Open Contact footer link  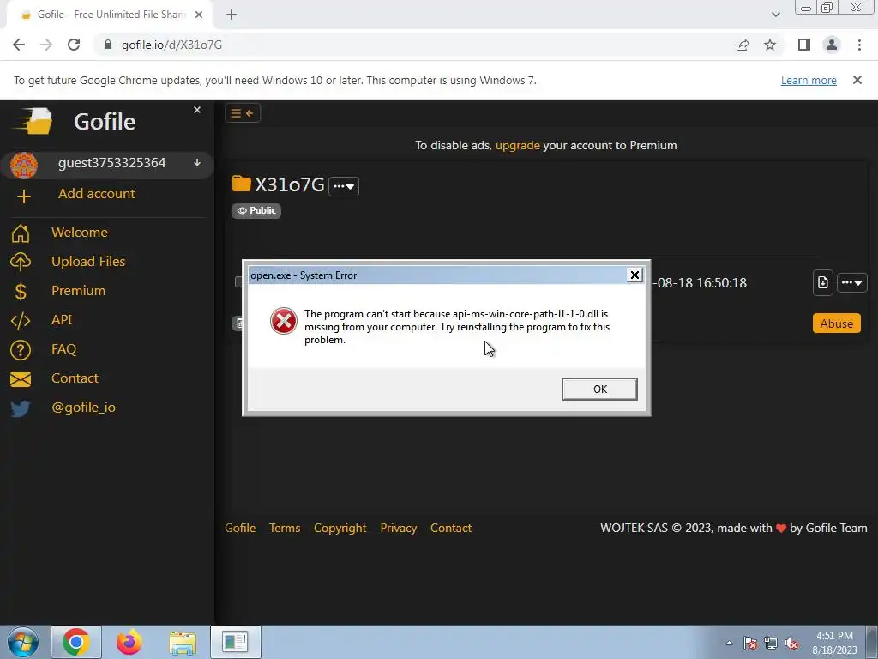click(x=451, y=528)
